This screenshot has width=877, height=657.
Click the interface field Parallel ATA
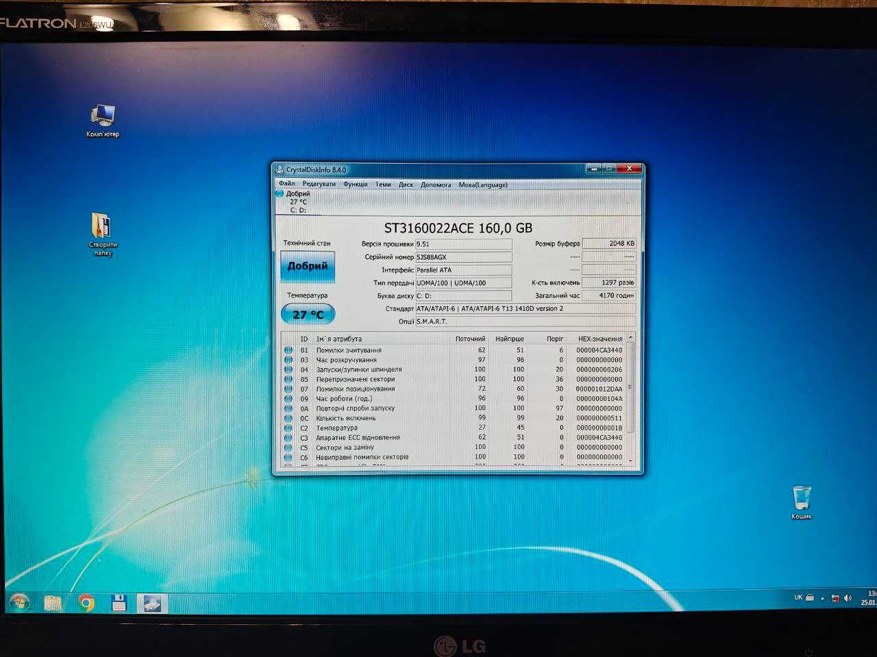(x=463, y=270)
